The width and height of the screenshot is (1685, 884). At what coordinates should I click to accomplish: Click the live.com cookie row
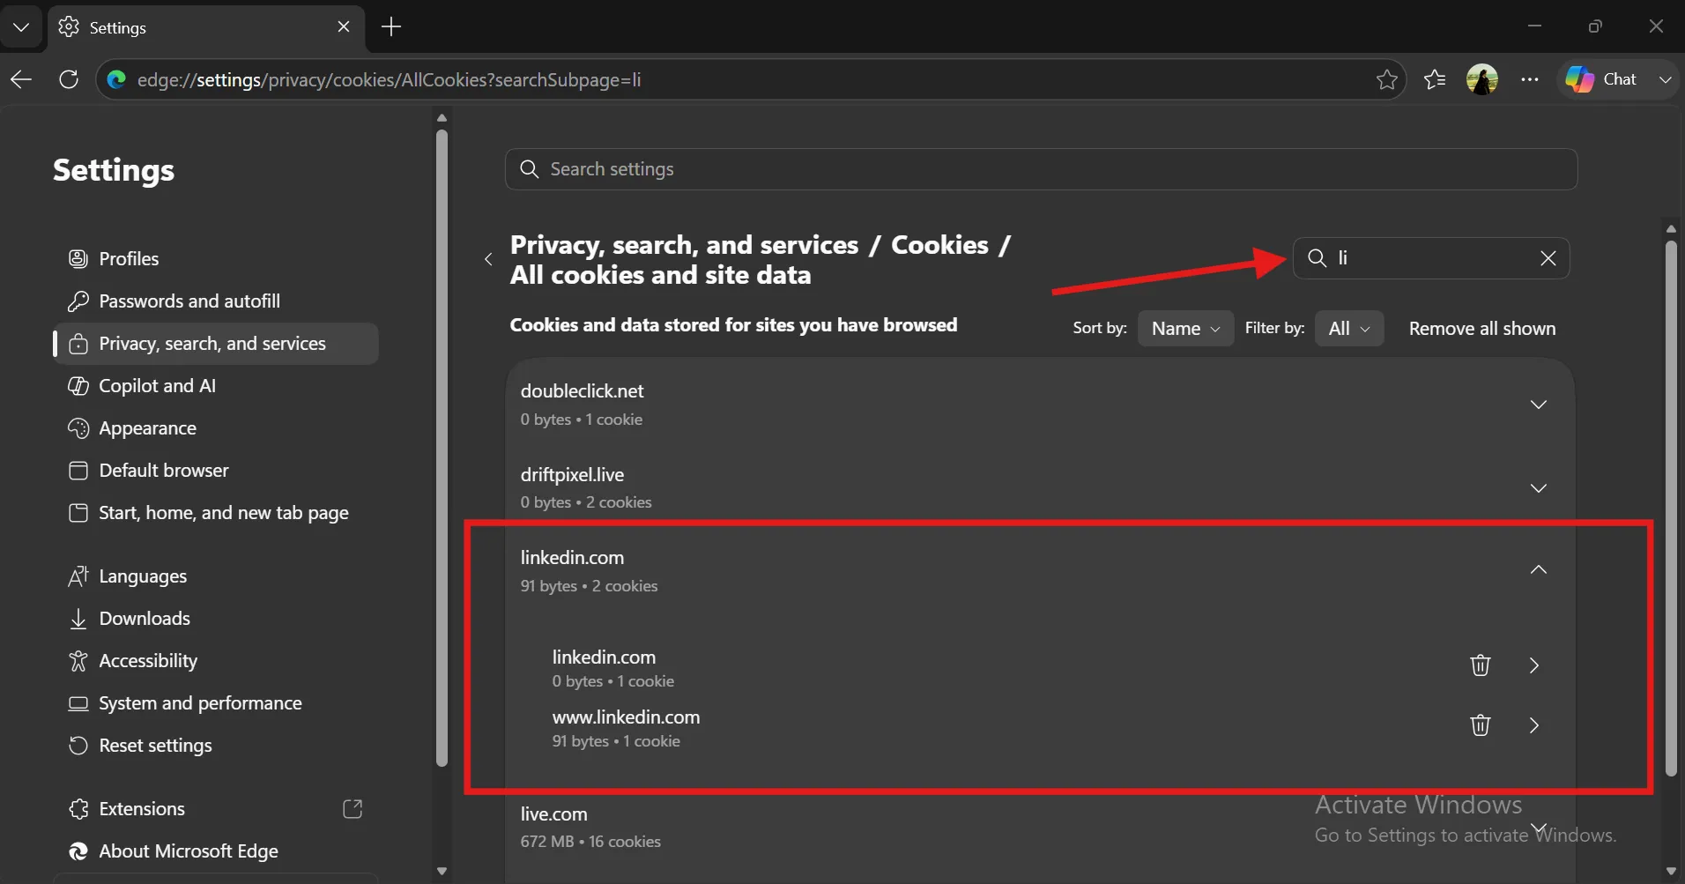click(1040, 827)
